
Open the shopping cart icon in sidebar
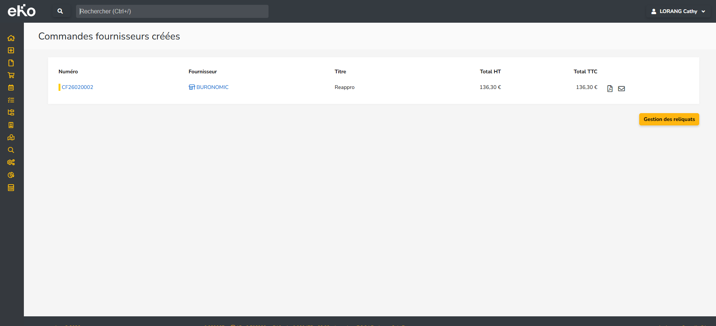point(11,75)
